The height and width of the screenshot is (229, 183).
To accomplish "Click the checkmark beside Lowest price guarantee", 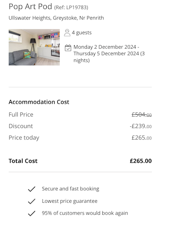I will pyautogui.click(x=32, y=201).
